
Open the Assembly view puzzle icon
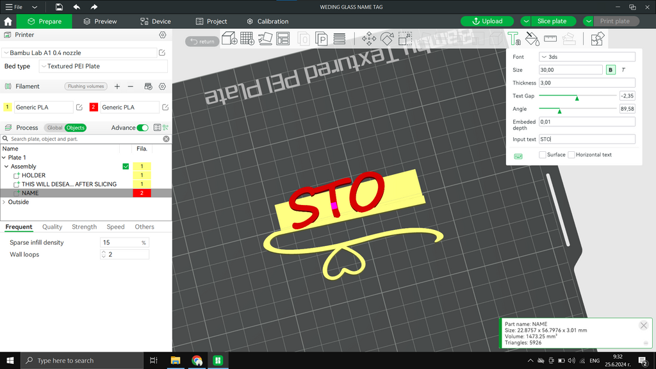[x=598, y=39]
